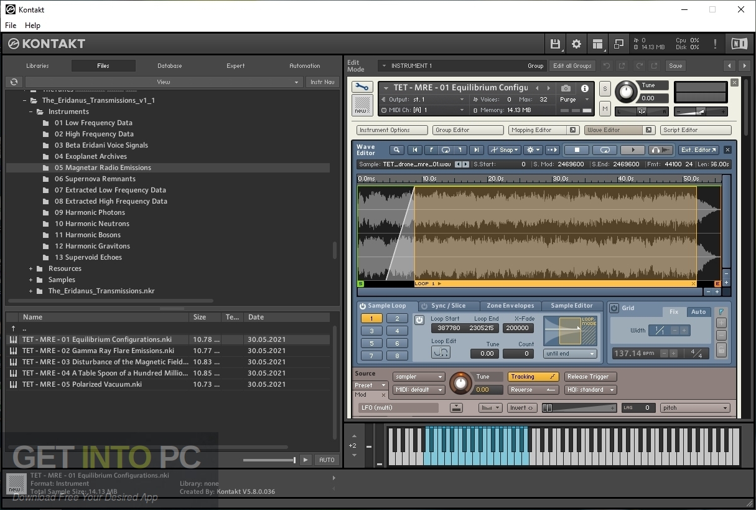Viewport: 756px width, 510px height.
Task: Click the Edit all Groups button
Action: point(572,65)
